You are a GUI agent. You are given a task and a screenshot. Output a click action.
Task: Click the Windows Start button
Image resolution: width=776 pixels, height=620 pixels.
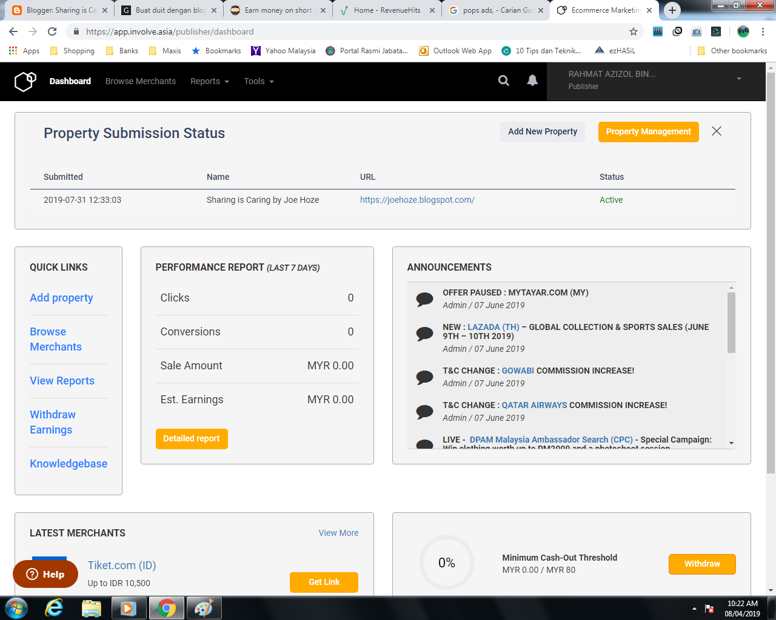pos(16,608)
